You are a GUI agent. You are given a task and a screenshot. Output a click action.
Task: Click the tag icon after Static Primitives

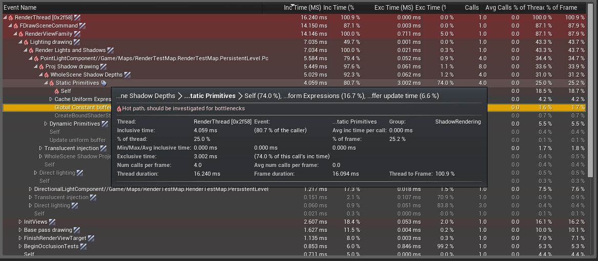104,83
